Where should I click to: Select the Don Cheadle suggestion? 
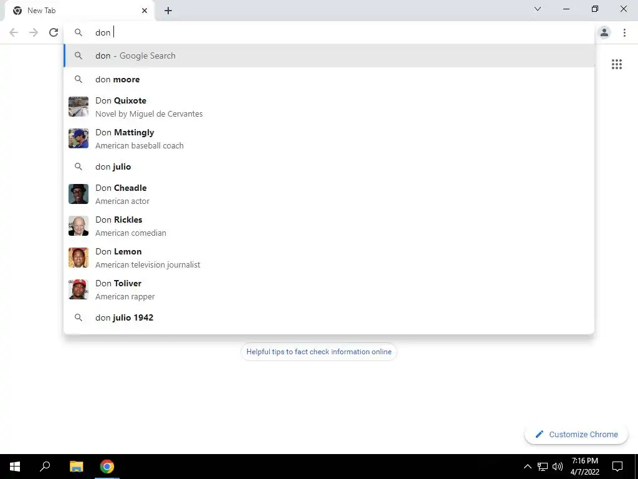coord(329,195)
